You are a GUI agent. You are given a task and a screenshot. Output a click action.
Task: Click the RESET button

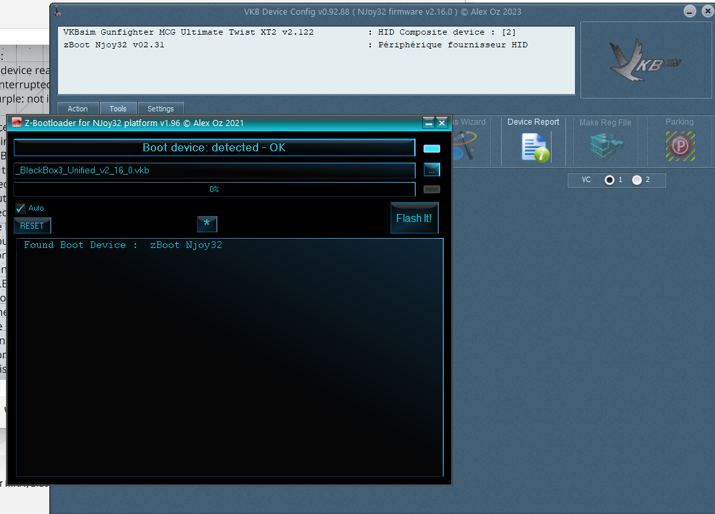click(32, 225)
